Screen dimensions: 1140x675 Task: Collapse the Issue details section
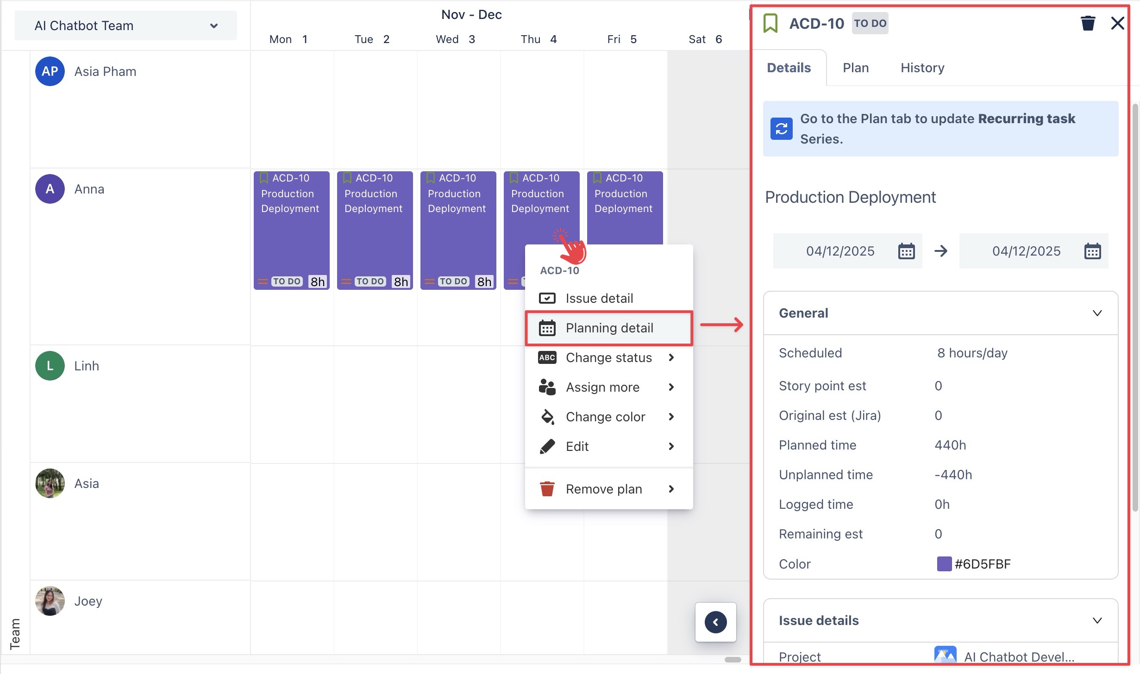1097,621
